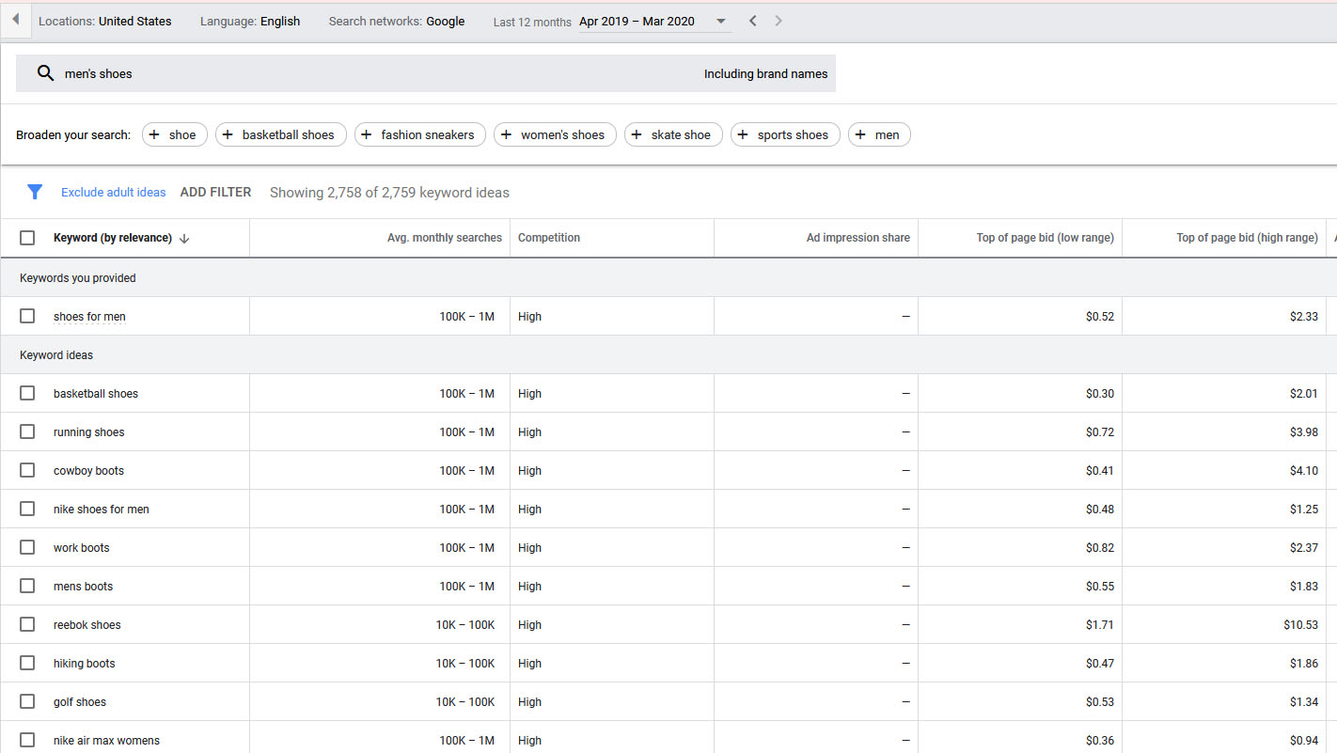Check the 'cowboy boots' row
Viewport: 1337px width, 753px height.
[27, 470]
